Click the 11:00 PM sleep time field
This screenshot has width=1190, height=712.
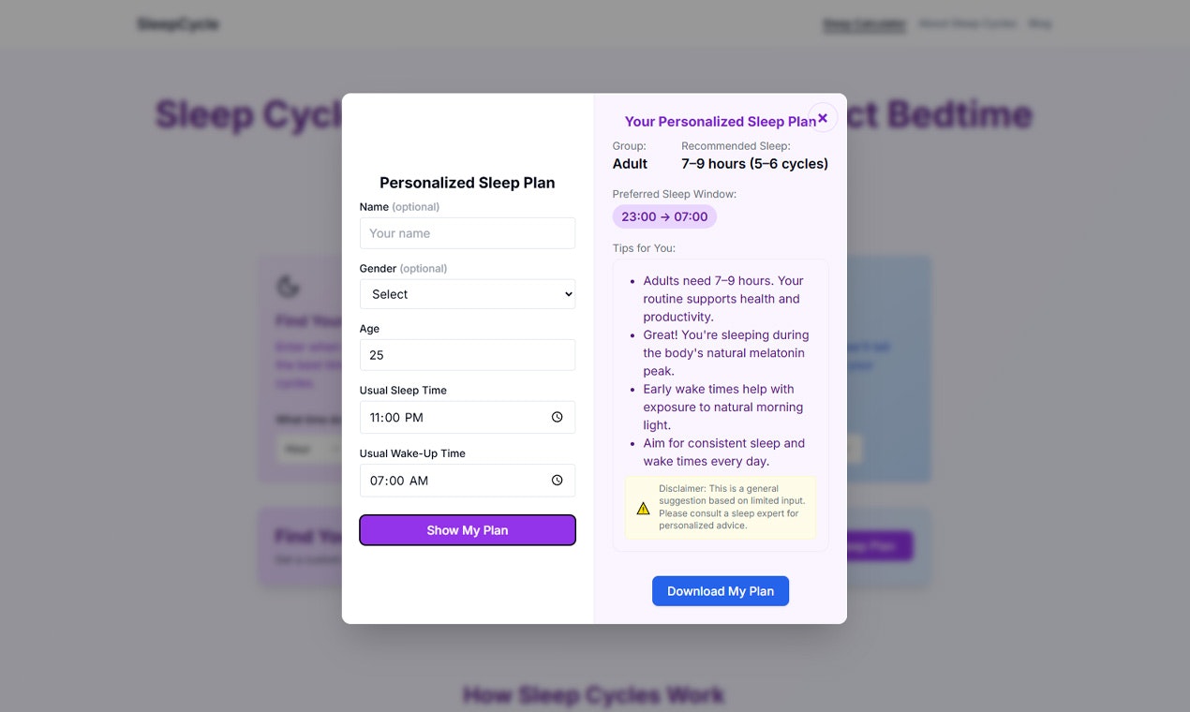(x=468, y=418)
